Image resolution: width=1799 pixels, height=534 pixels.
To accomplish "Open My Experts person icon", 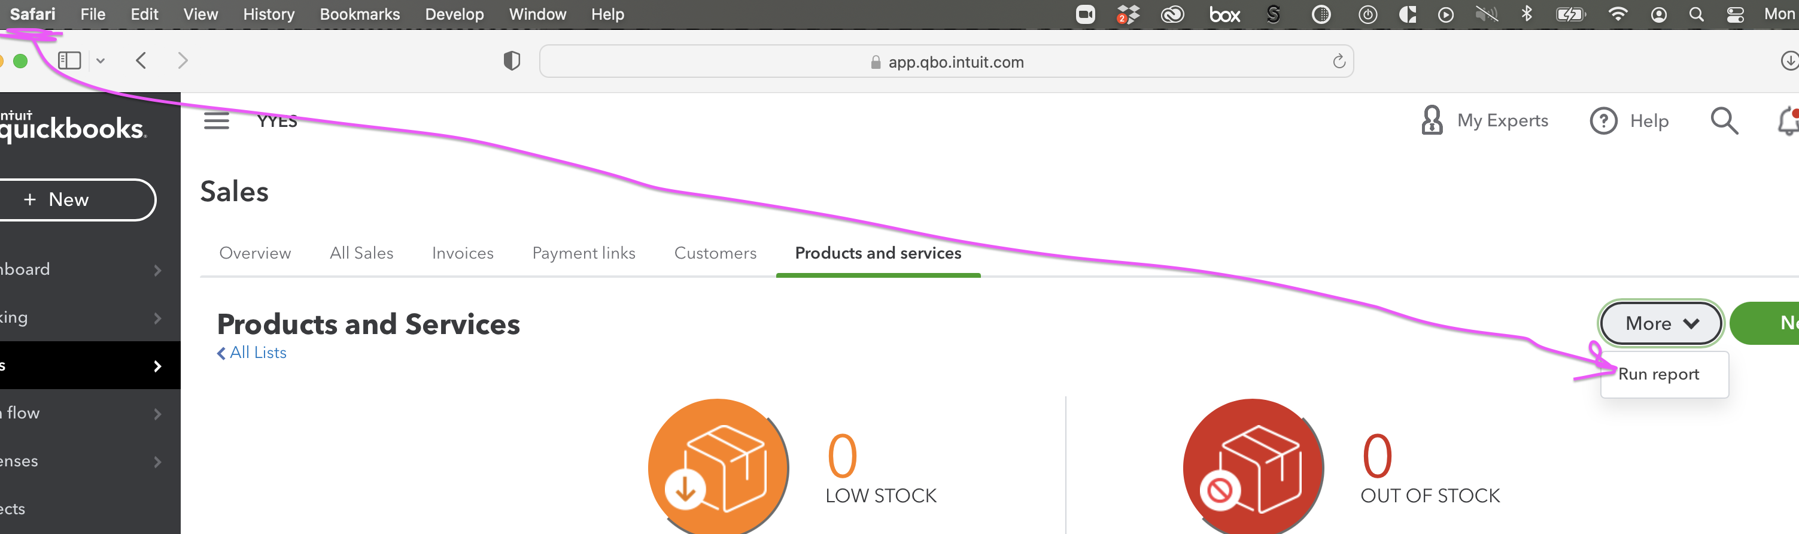I will (1431, 120).
